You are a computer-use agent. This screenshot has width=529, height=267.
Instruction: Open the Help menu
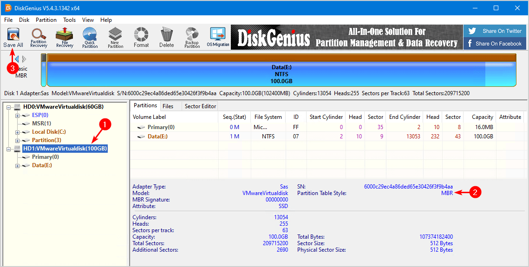tap(106, 20)
